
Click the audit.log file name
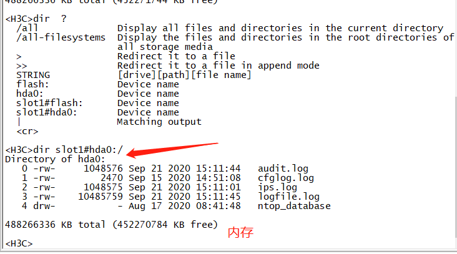[x=283, y=169]
